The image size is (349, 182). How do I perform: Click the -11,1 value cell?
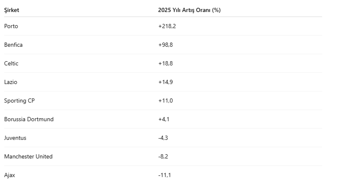point(164,175)
